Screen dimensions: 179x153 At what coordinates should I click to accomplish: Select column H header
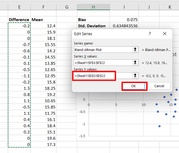tap(93, 7)
